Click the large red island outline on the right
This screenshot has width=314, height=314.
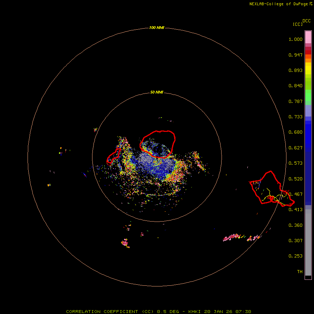272,188
